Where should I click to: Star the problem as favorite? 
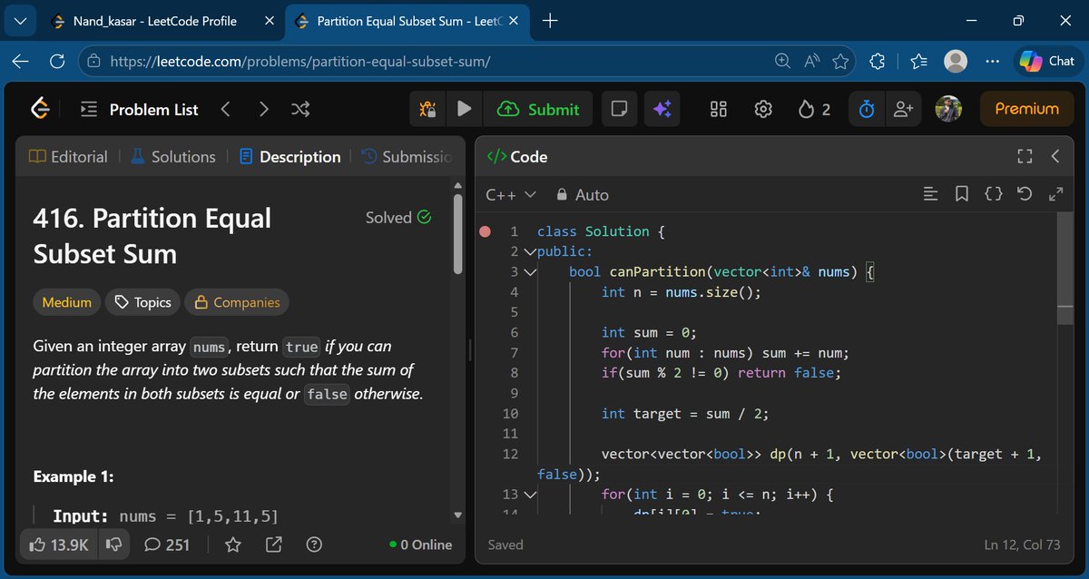coord(232,545)
